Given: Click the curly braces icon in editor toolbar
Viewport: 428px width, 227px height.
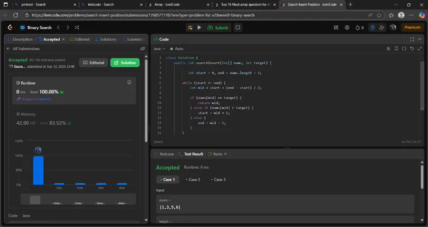Looking at the screenshot, I should [x=404, y=48].
